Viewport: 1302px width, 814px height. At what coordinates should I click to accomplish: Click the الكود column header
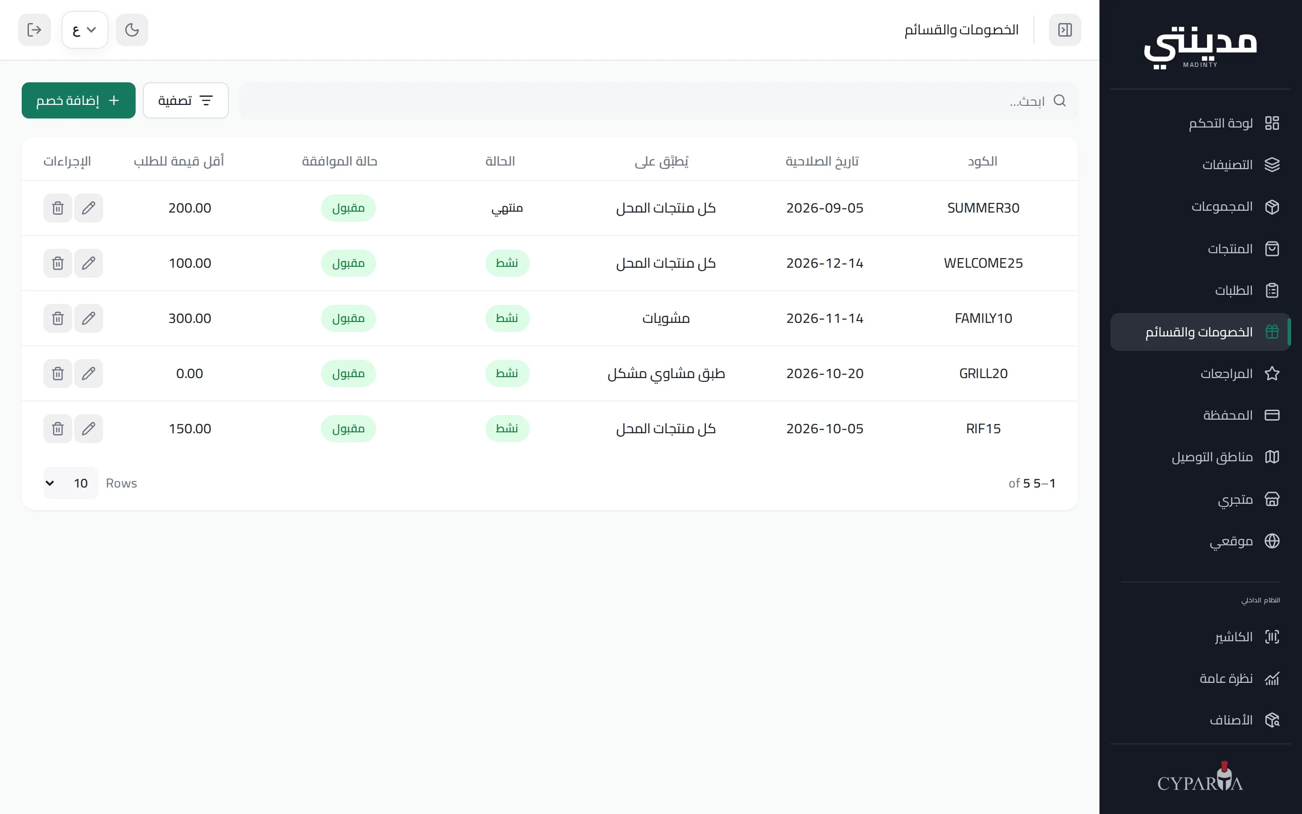[x=982, y=161]
